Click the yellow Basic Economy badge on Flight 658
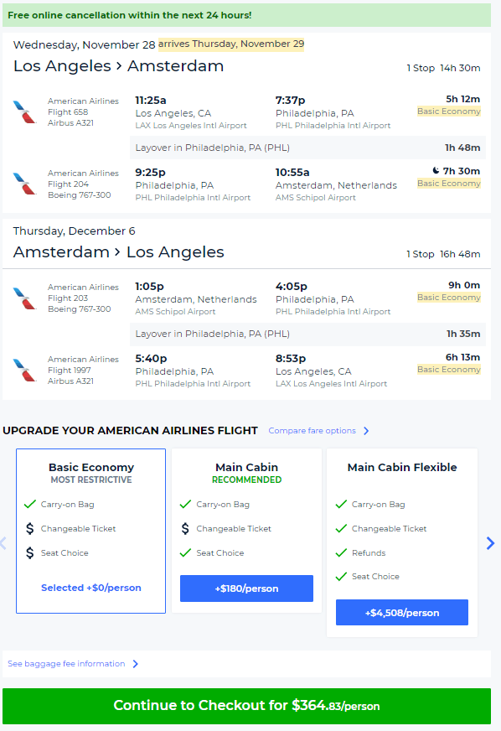501x731 pixels. click(x=449, y=111)
